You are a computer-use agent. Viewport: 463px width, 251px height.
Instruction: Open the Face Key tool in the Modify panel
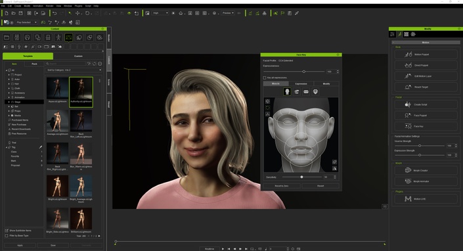pyautogui.click(x=426, y=126)
